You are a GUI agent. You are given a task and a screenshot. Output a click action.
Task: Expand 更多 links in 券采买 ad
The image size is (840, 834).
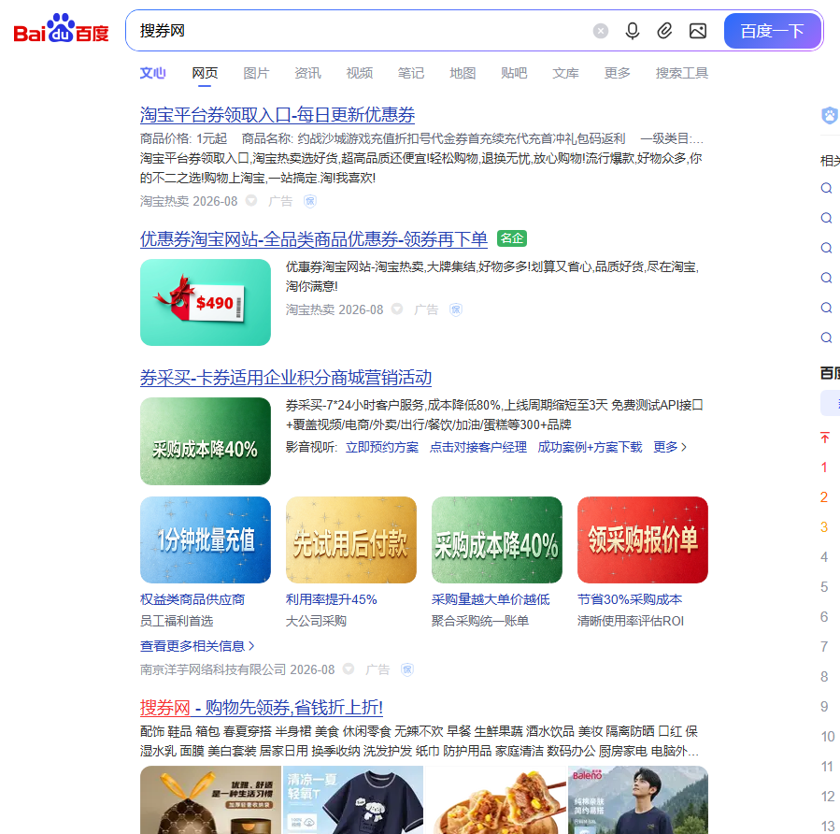670,447
